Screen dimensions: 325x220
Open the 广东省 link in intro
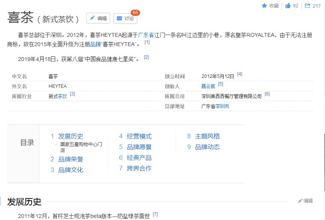146,35
